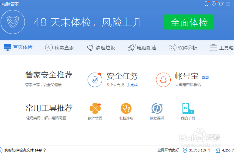Click 实时防护检测文件 1449 个 status text
The image size is (234, 153).
(25, 150)
